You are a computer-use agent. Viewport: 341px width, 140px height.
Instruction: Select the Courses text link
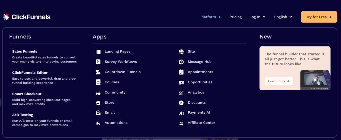pos(112,82)
